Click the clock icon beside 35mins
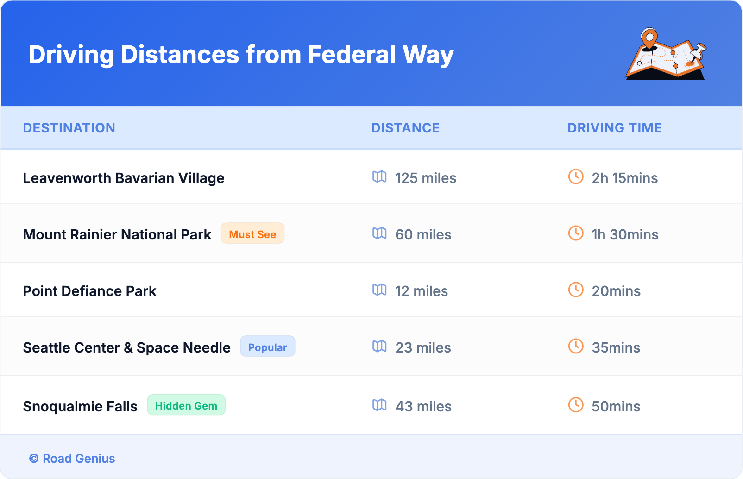 (576, 346)
